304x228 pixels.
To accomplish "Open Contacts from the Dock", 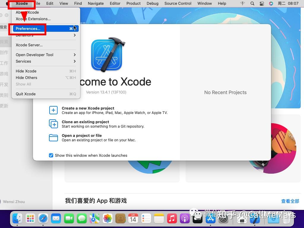I will (x=121, y=219).
